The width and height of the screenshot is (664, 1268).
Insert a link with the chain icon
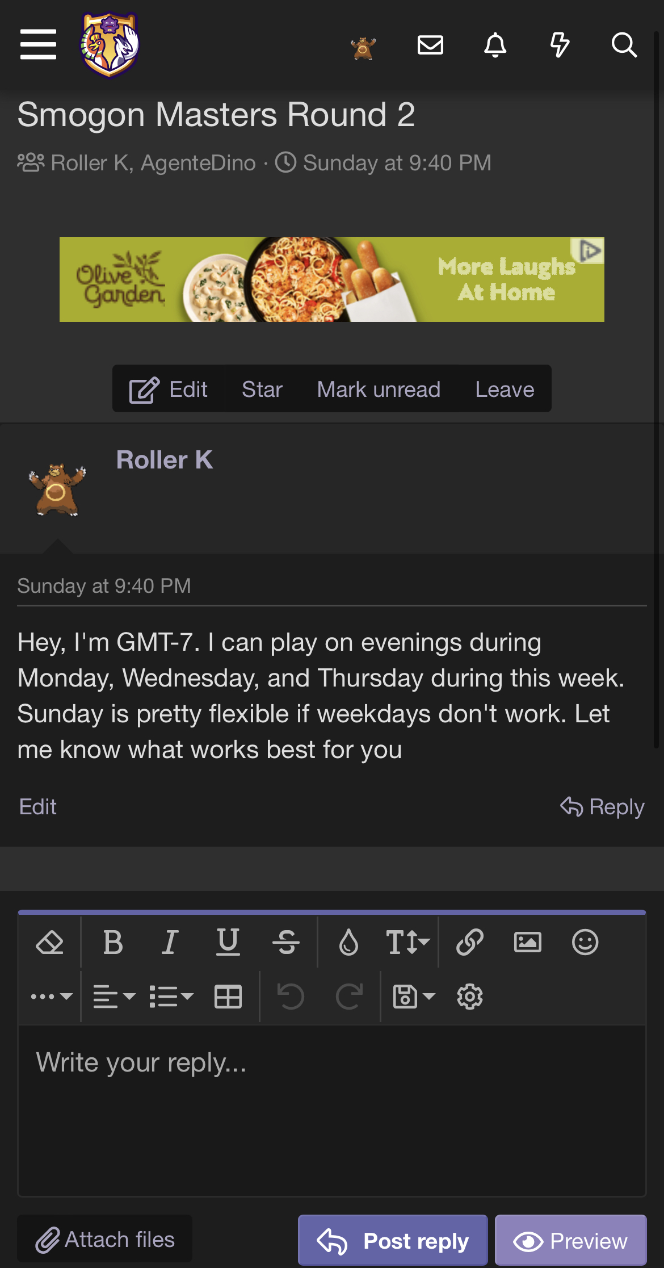tap(470, 943)
